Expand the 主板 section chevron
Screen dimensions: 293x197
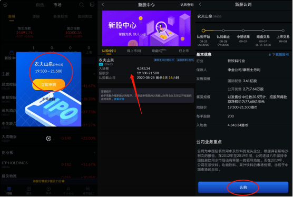(94, 74)
